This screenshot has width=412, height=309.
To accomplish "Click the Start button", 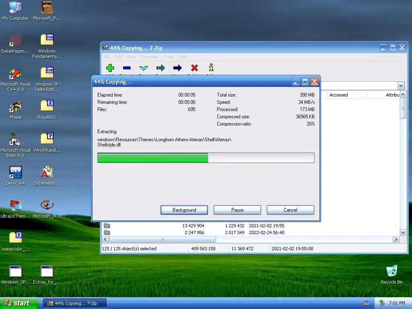I will (x=19, y=303).
